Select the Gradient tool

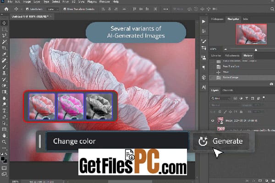click(4, 92)
